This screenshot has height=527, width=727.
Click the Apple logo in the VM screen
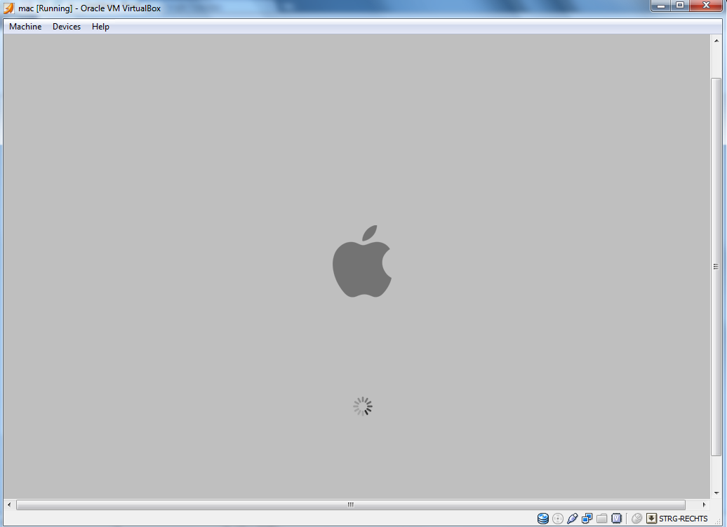pos(362,262)
